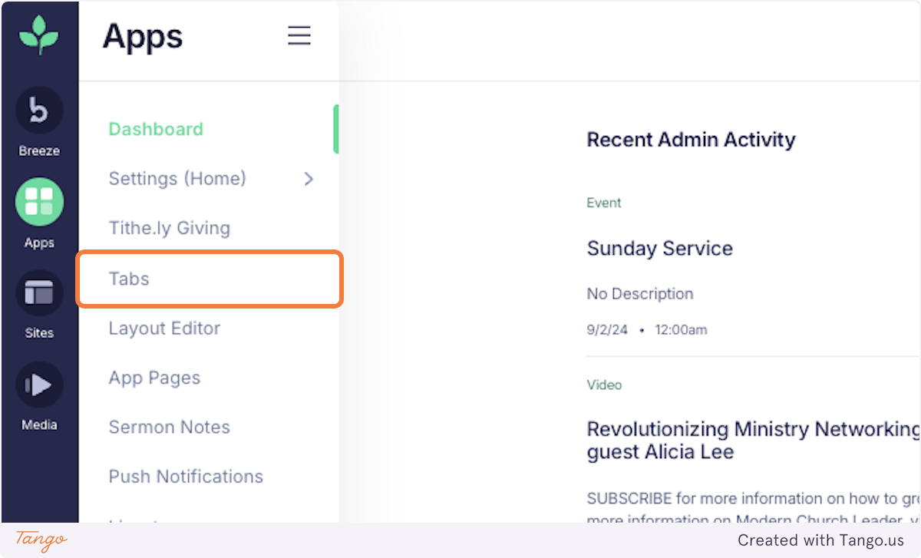Click the green Video category label
This screenshot has width=921, height=558.
click(x=604, y=385)
